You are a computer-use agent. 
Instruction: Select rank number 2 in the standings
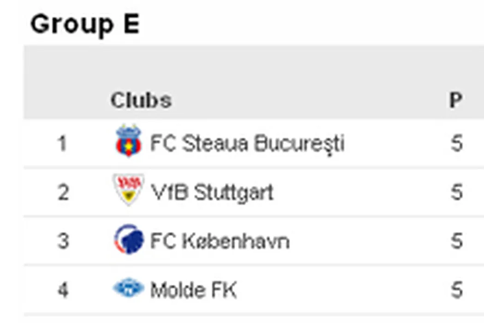[63, 192]
